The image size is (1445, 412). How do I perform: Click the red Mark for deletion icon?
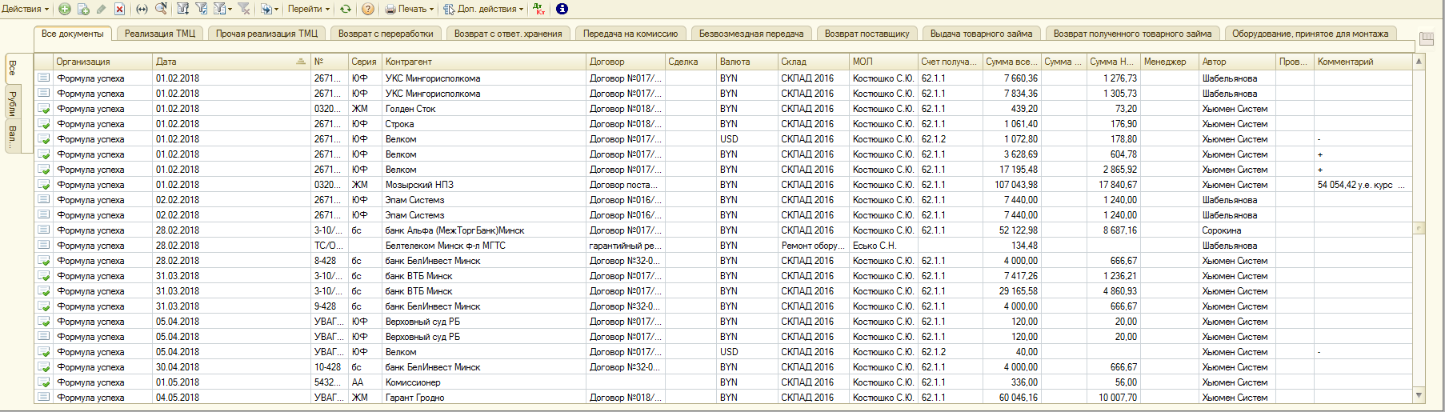(x=119, y=9)
